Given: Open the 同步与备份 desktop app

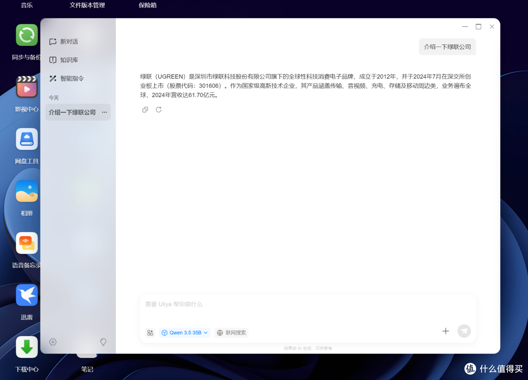Looking at the screenshot, I should (26, 35).
